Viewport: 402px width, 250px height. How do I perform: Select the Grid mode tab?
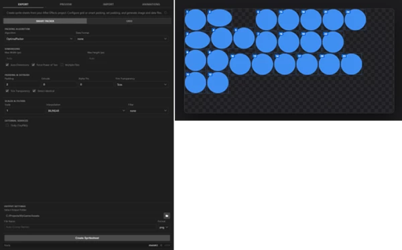click(129, 21)
